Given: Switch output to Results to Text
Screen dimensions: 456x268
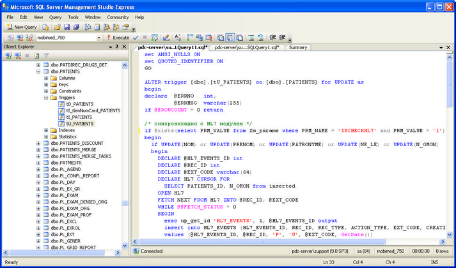Looking at the screenshot, I should pos(221,38).
